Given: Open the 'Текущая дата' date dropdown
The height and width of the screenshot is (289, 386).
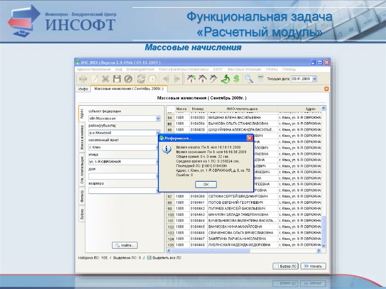Looking at the screenshot, I should click(x=314, y=79).
